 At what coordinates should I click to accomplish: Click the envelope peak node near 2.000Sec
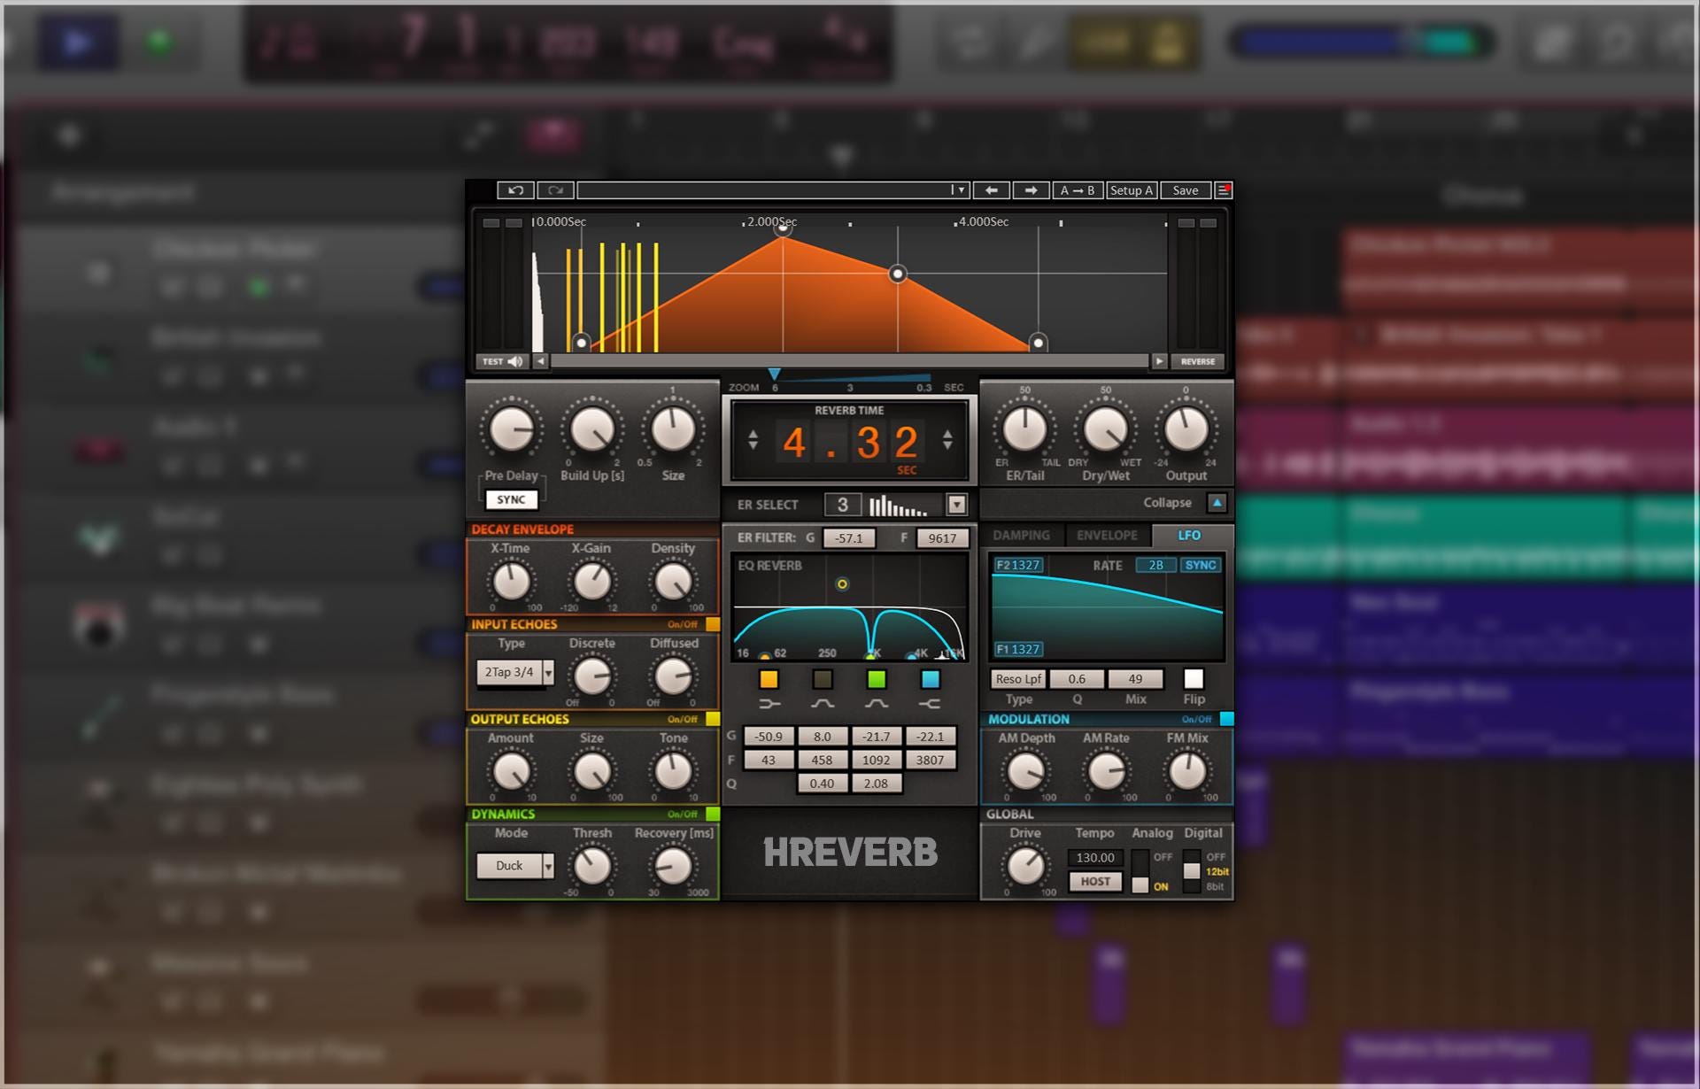click(x=783, y=229)
